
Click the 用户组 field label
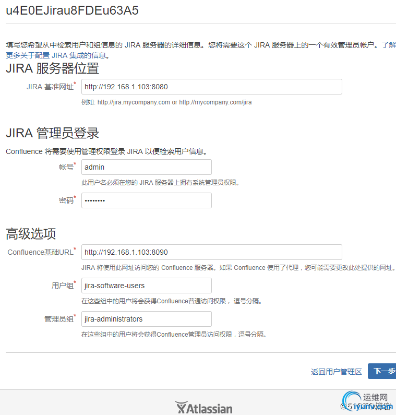pyautogui.click(x=63, y=286)
